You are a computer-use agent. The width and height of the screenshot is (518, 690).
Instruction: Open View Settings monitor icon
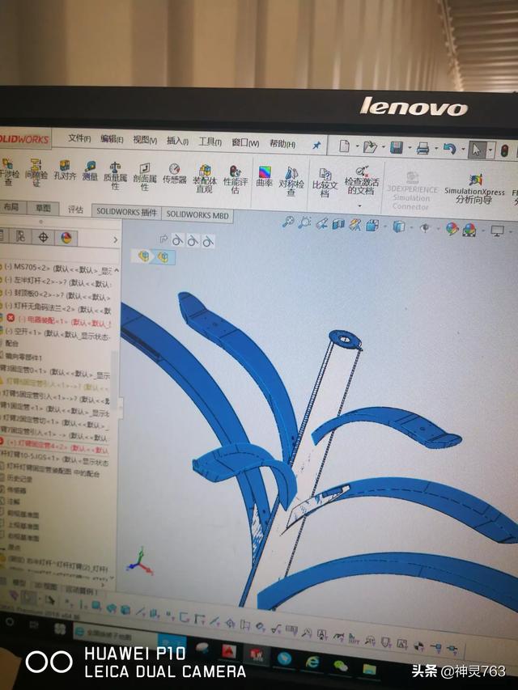coord(497,231)
